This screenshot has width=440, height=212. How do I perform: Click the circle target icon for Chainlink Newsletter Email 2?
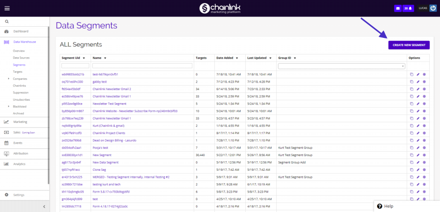[425, 89]
